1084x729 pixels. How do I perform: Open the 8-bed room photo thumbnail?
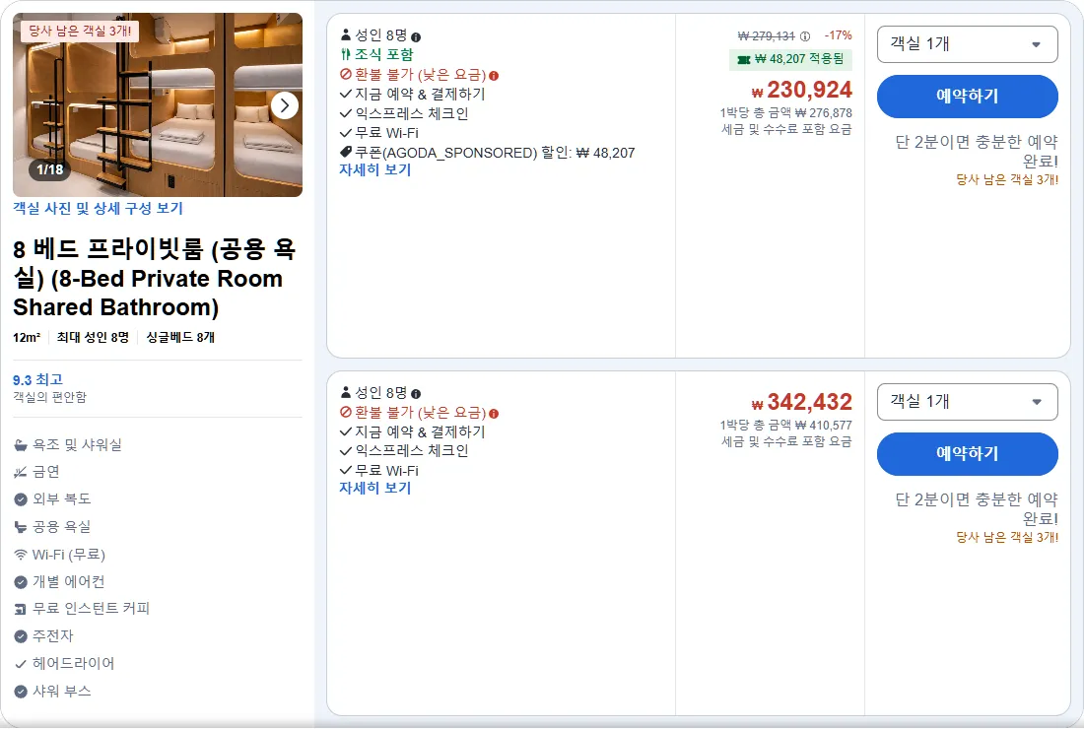pyautogui.click(x=158, y=105)
